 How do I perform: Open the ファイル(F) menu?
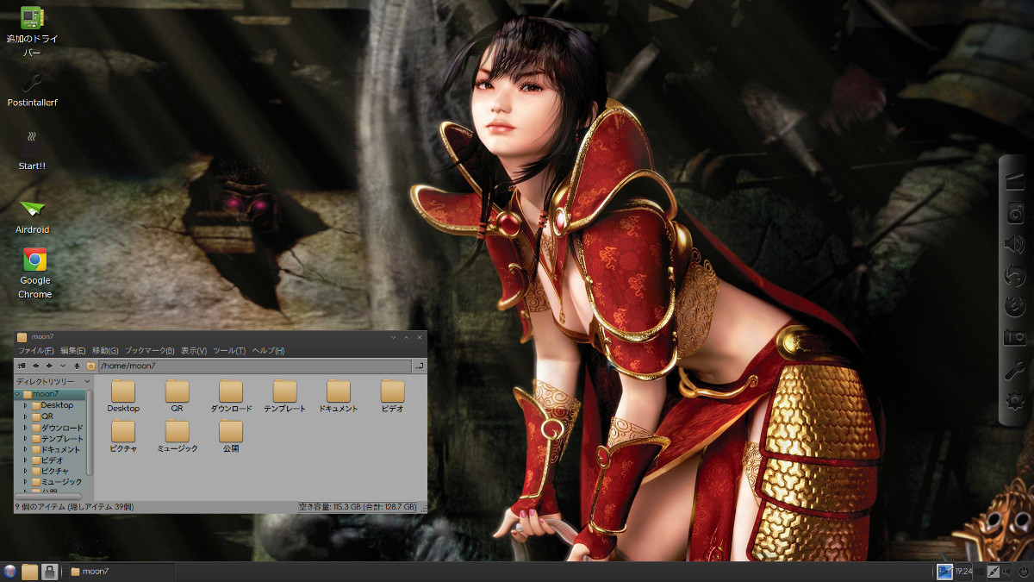coord(36,351)
